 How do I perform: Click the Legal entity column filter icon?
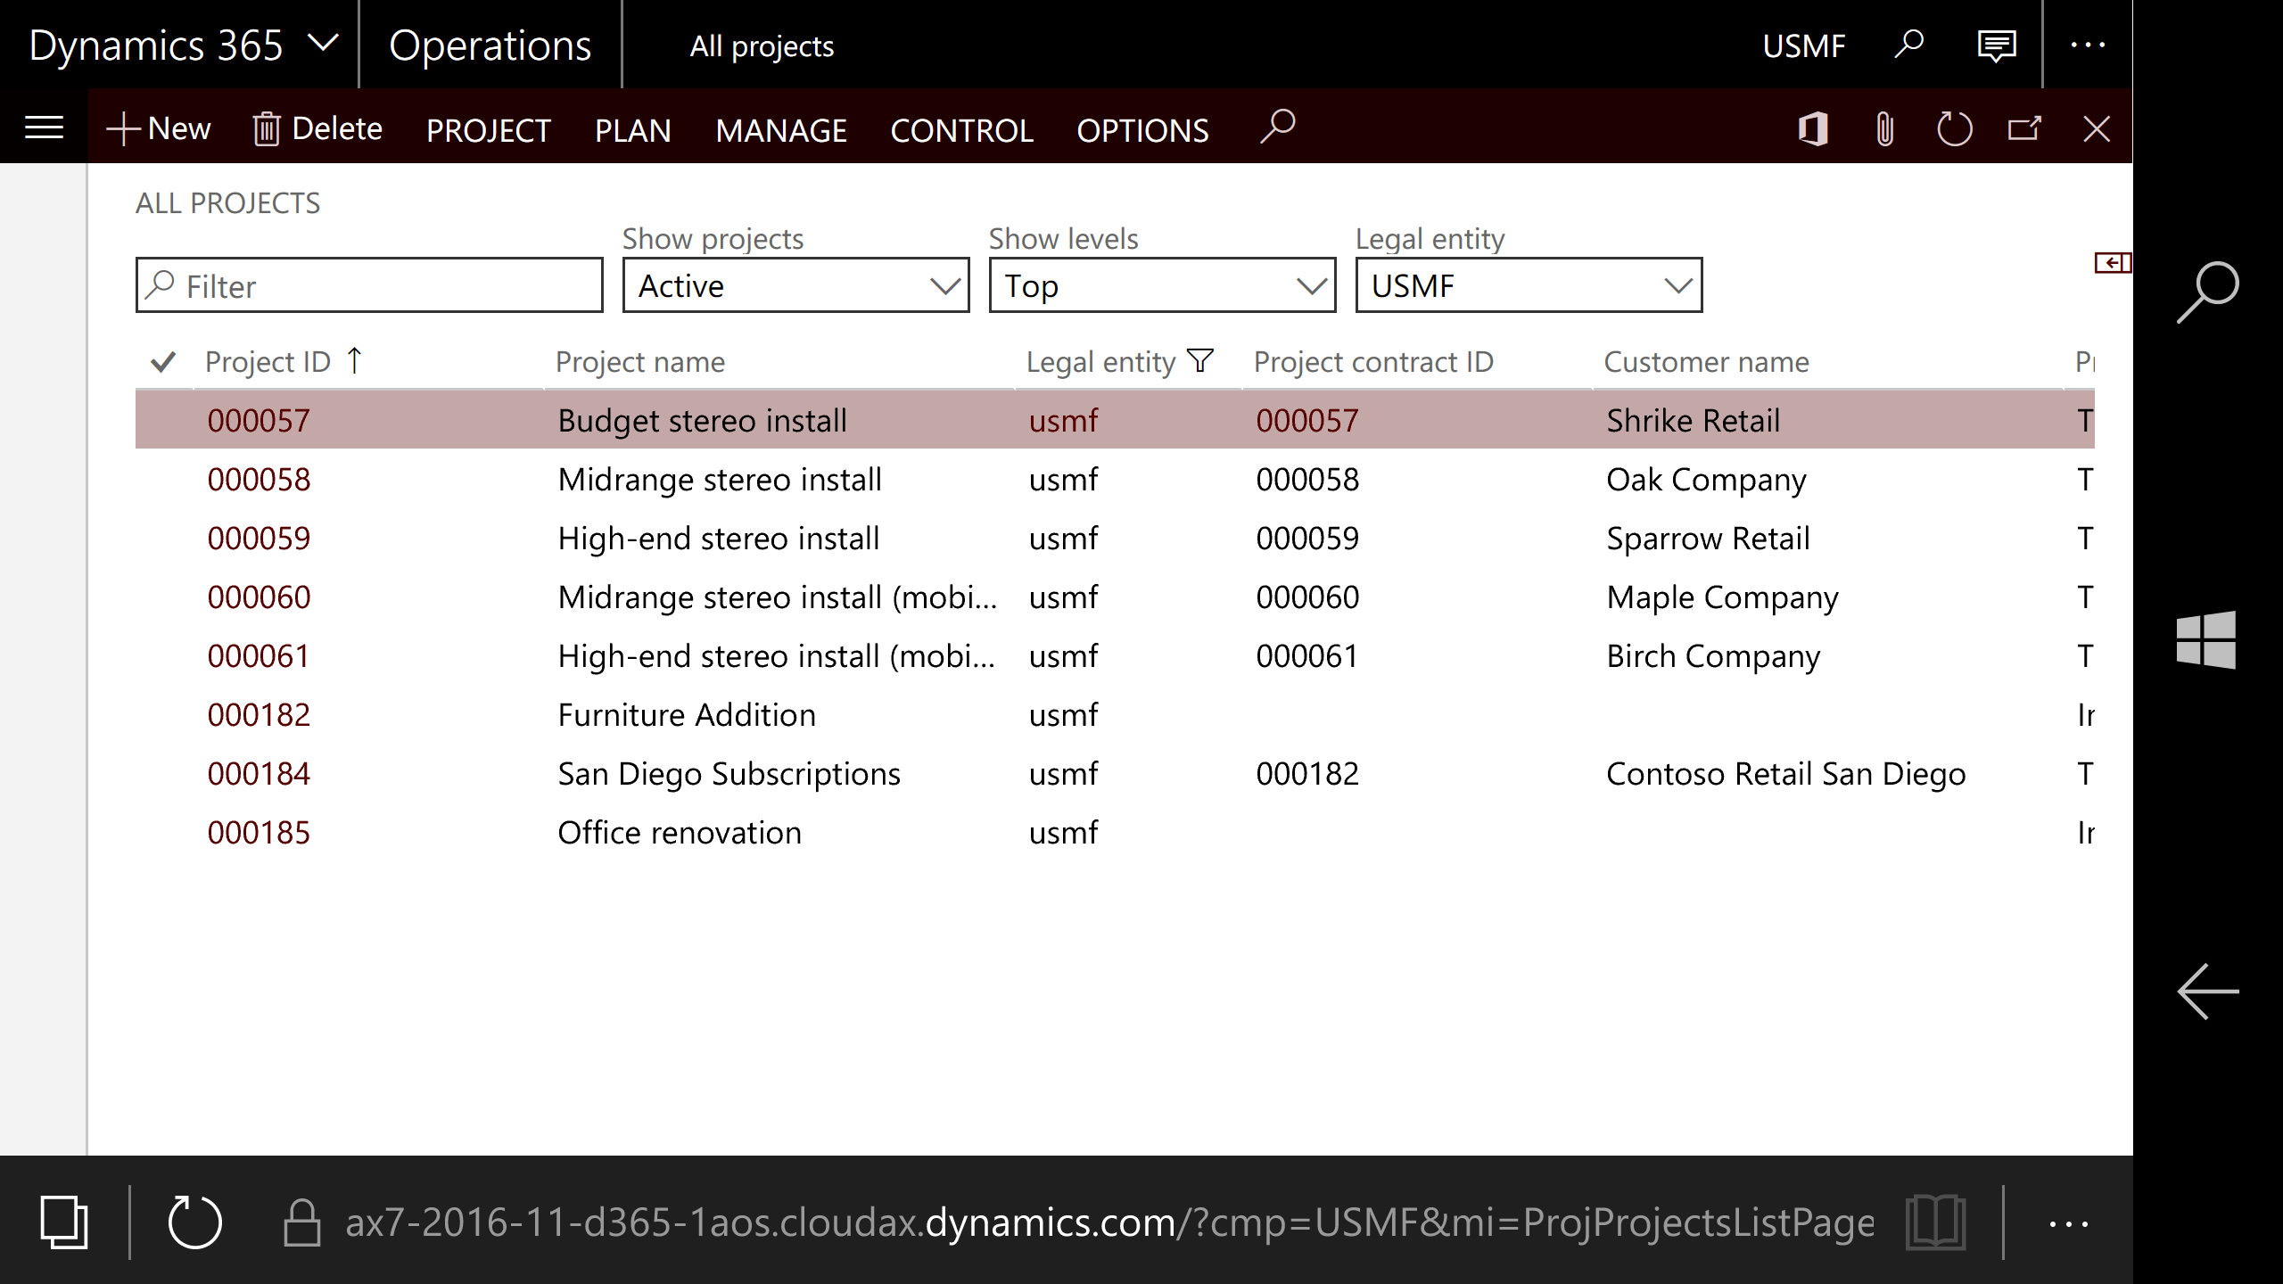pyautogui.click(x=1201, y=360)
